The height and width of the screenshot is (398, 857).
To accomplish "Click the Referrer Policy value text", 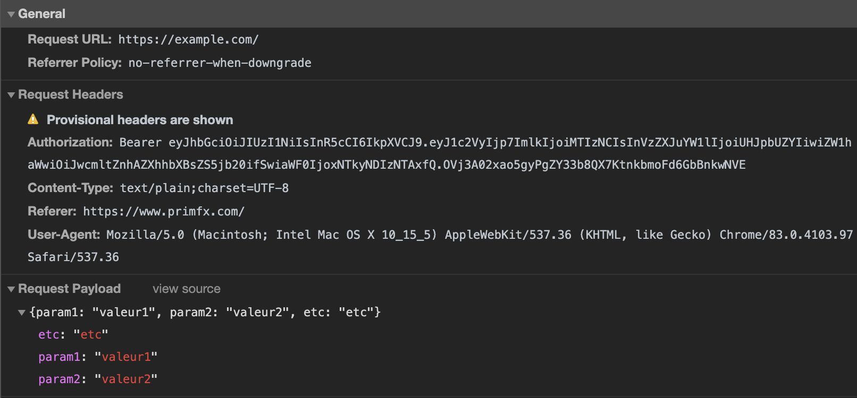I will pyautogui.click(x=220, y=63).
